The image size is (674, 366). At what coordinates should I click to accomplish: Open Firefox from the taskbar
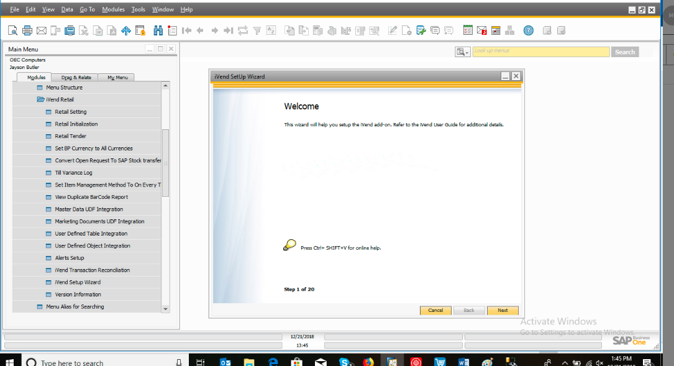[368, 362]
